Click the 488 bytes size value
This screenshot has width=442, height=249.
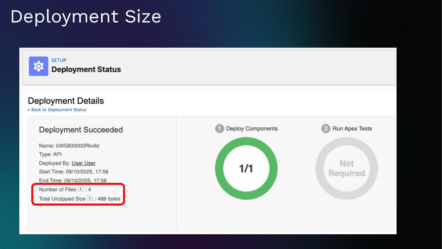pyautogui.click(x=109, y=199)
